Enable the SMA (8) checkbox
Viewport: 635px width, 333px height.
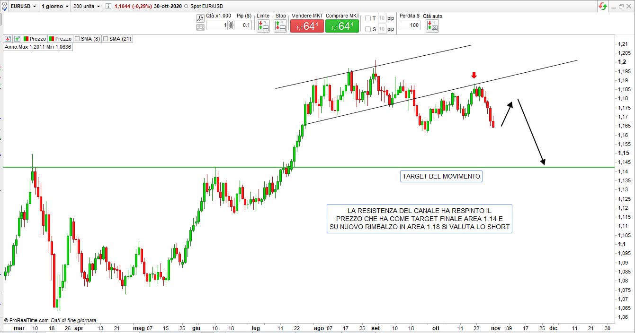click(77, 39)
